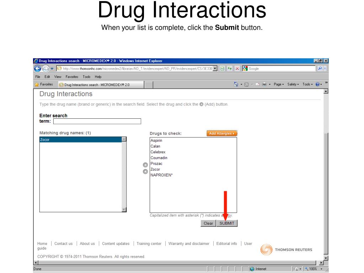Open the address bar URL dropdown
This screenshot has height=273, width=364.
tap(215, 69)
